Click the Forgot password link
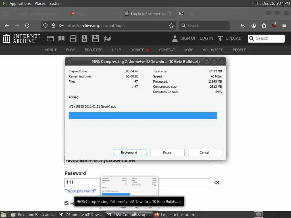The width and height of the screenshot is (291, 218). pos(80,191)
